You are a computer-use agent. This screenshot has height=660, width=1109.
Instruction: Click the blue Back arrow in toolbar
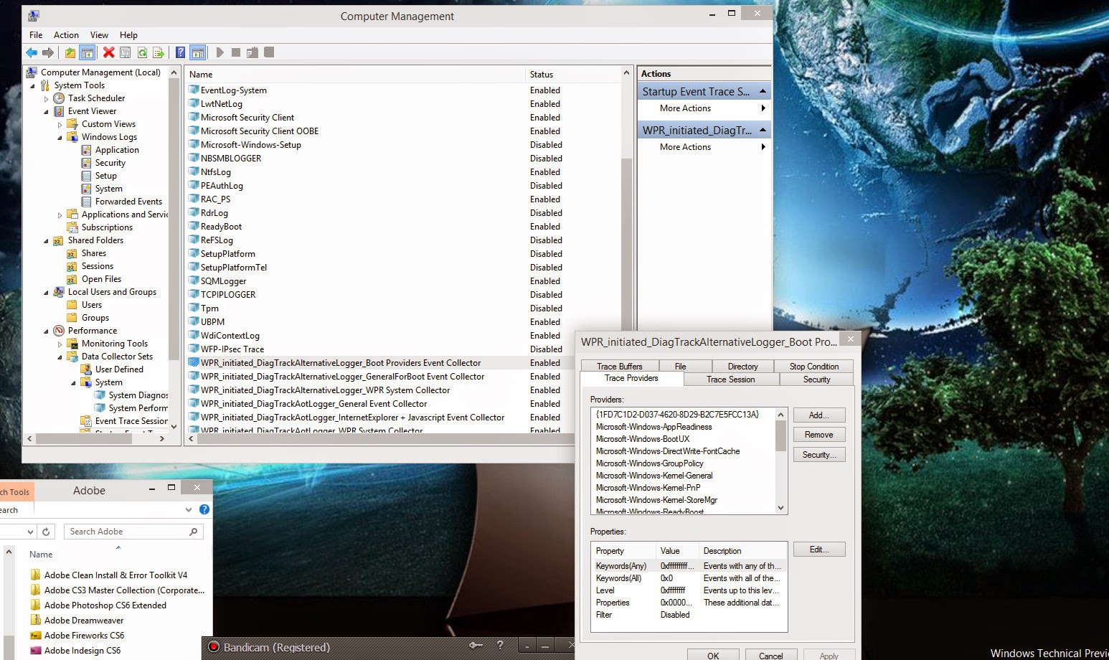[32, 52]
